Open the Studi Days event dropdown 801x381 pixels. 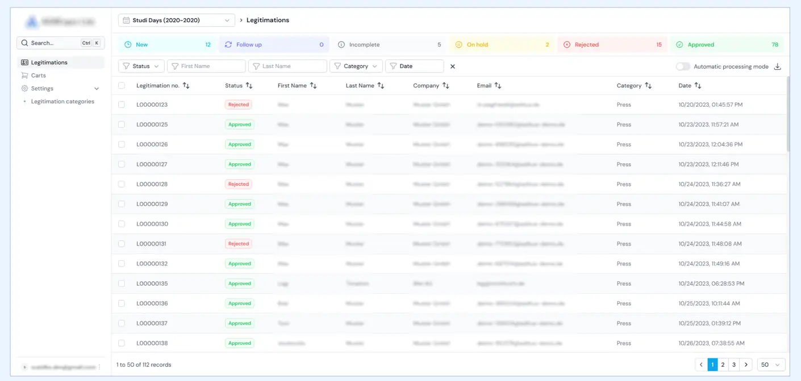tap(176, 20)
